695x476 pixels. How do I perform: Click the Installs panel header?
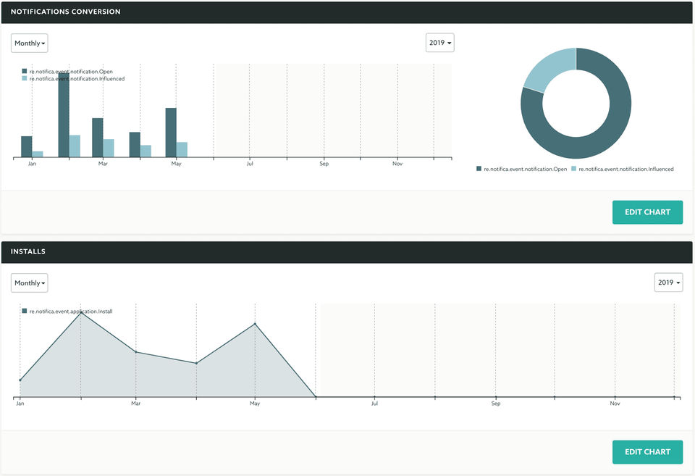click(347, 251)
